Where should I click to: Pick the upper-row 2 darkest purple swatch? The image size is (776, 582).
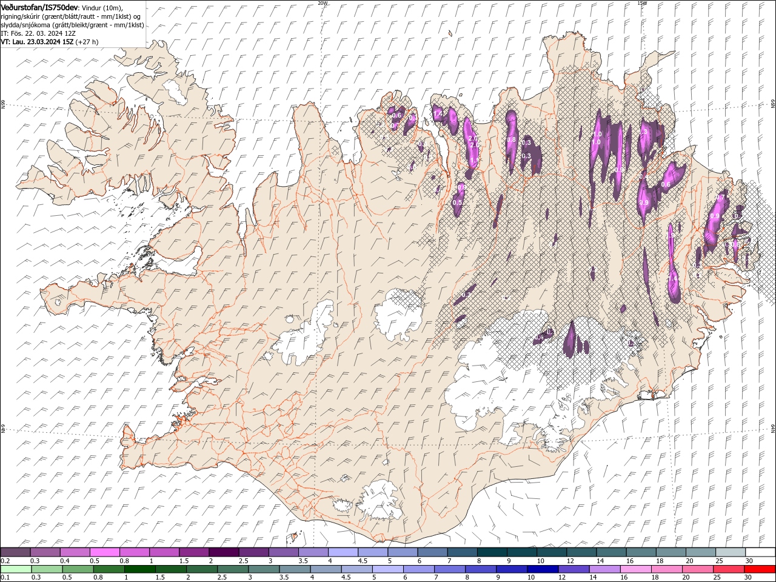click(223, 552)
